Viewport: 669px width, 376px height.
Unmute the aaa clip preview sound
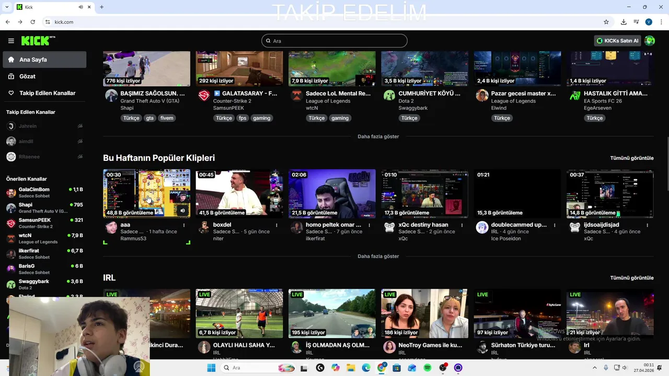tap(182, 210)
